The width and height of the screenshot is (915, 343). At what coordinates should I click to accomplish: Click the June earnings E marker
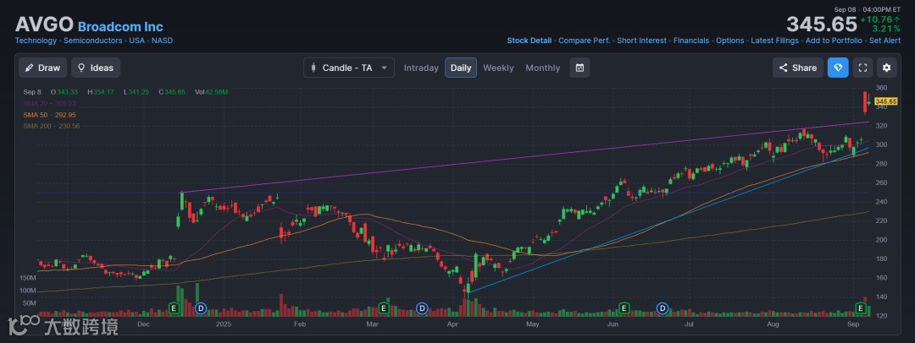[624, 308]
